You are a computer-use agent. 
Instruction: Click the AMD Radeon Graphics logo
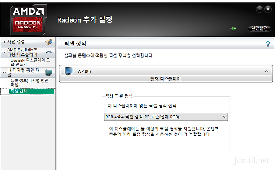pyautogui.click(x=29, y=19)
